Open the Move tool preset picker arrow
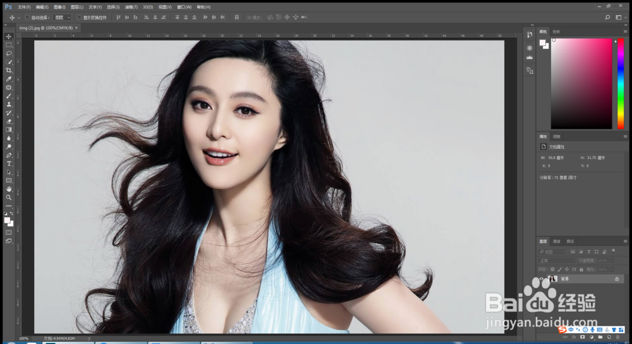The height and width of the screenshot is (344, 632). [18, 17]
